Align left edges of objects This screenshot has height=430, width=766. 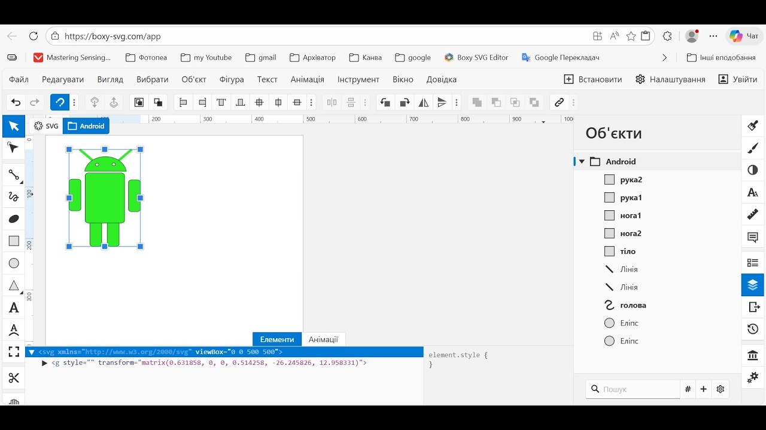[184, 103]
